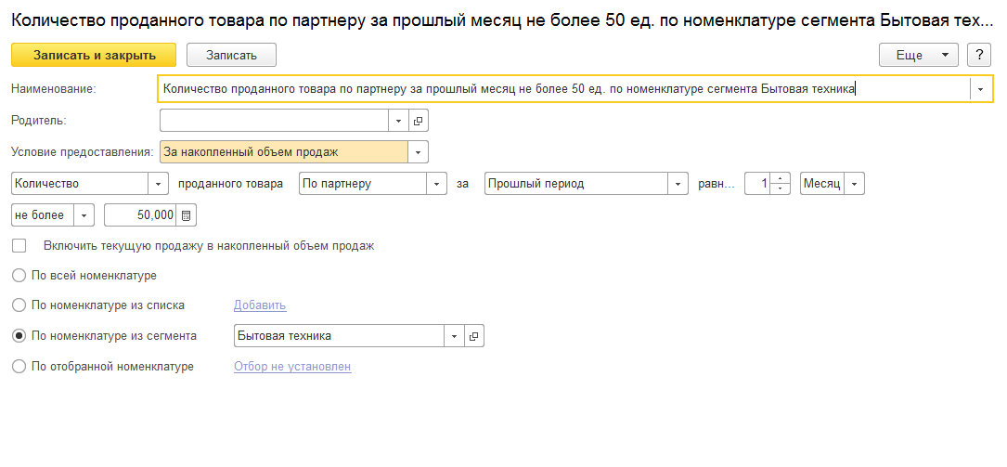The width and height of the screenshot is (1007, 467).
Task: Open the Отбор не установлен link
Action: point(292,367)
